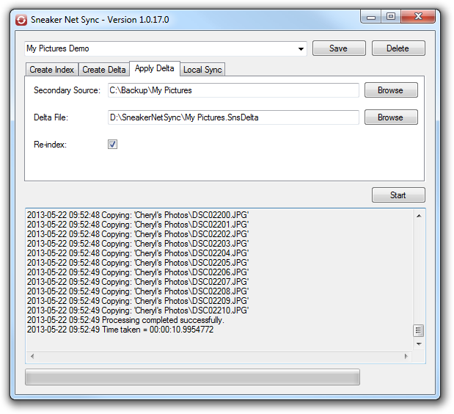Click the 'Re-index:' label
Viewport: 454px width, 414px height.
(50, 145)
